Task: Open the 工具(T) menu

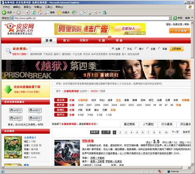Action: [49, 7]
